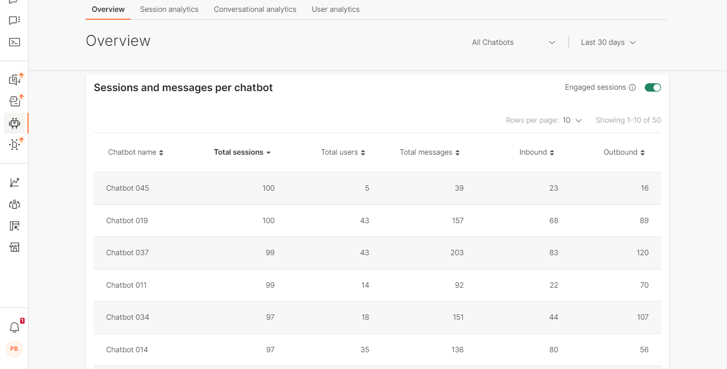Expand the All Chatbots dropdown
The image size is (727, 369).
click(x=513, y=42)
